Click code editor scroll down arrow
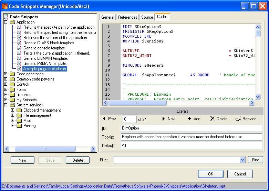The height and width of the screenshot is (191, 269). [x=258, y=97]
